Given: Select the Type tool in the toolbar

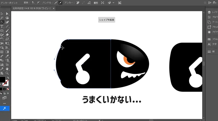Looking at the screenshot, I should pyautogui.click(x=2, y=26).
